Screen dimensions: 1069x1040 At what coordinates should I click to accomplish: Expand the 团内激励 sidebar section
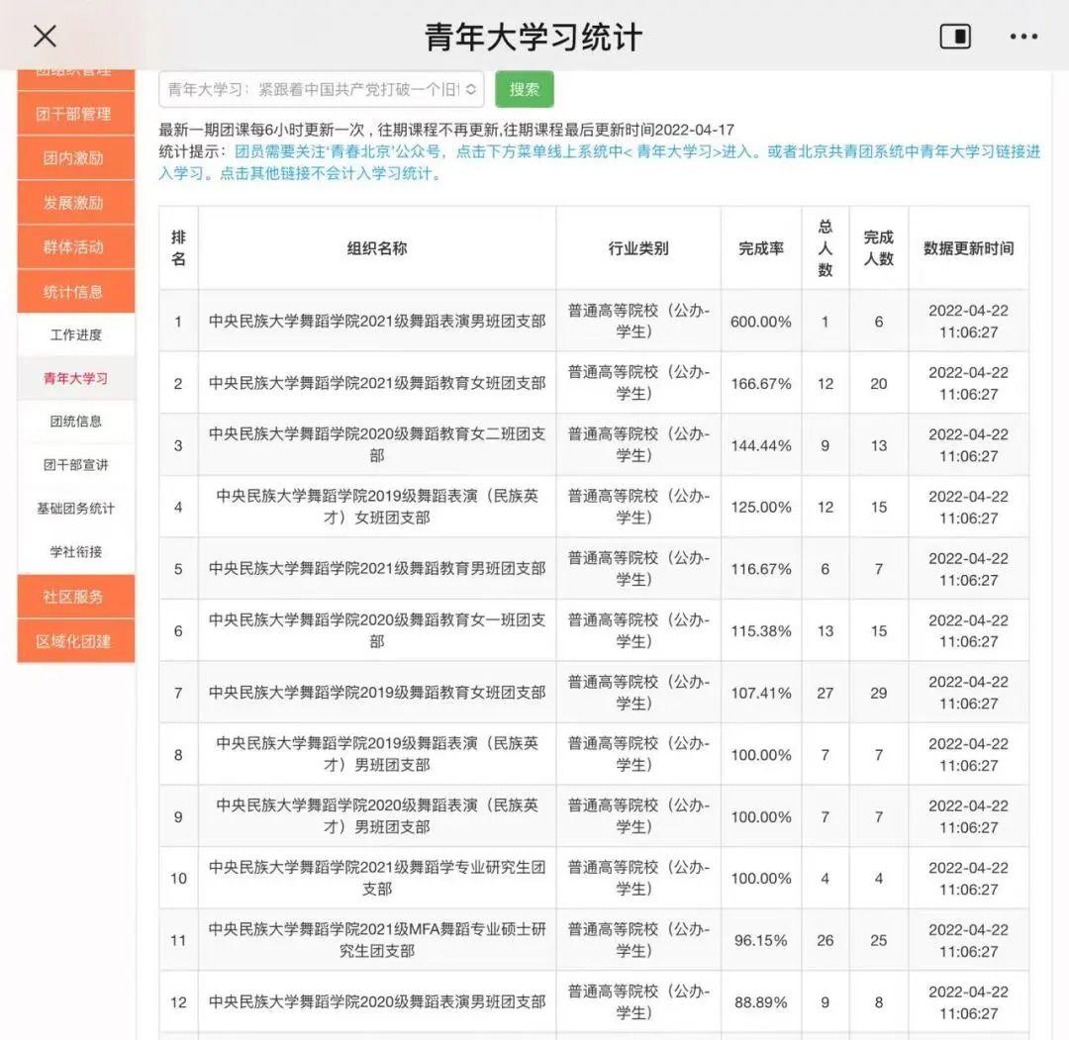click(x=75, y=158)
